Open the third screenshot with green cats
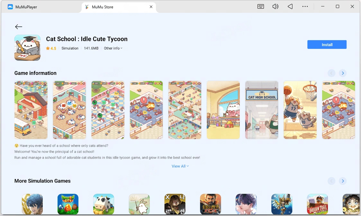This screenshot has height=216, width=361. (x=108, y=110)
